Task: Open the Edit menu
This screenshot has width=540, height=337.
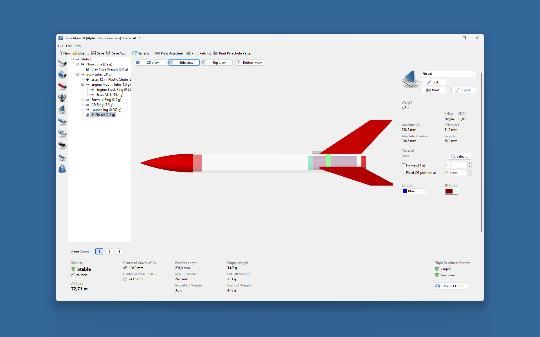Action: coord(69,46)
